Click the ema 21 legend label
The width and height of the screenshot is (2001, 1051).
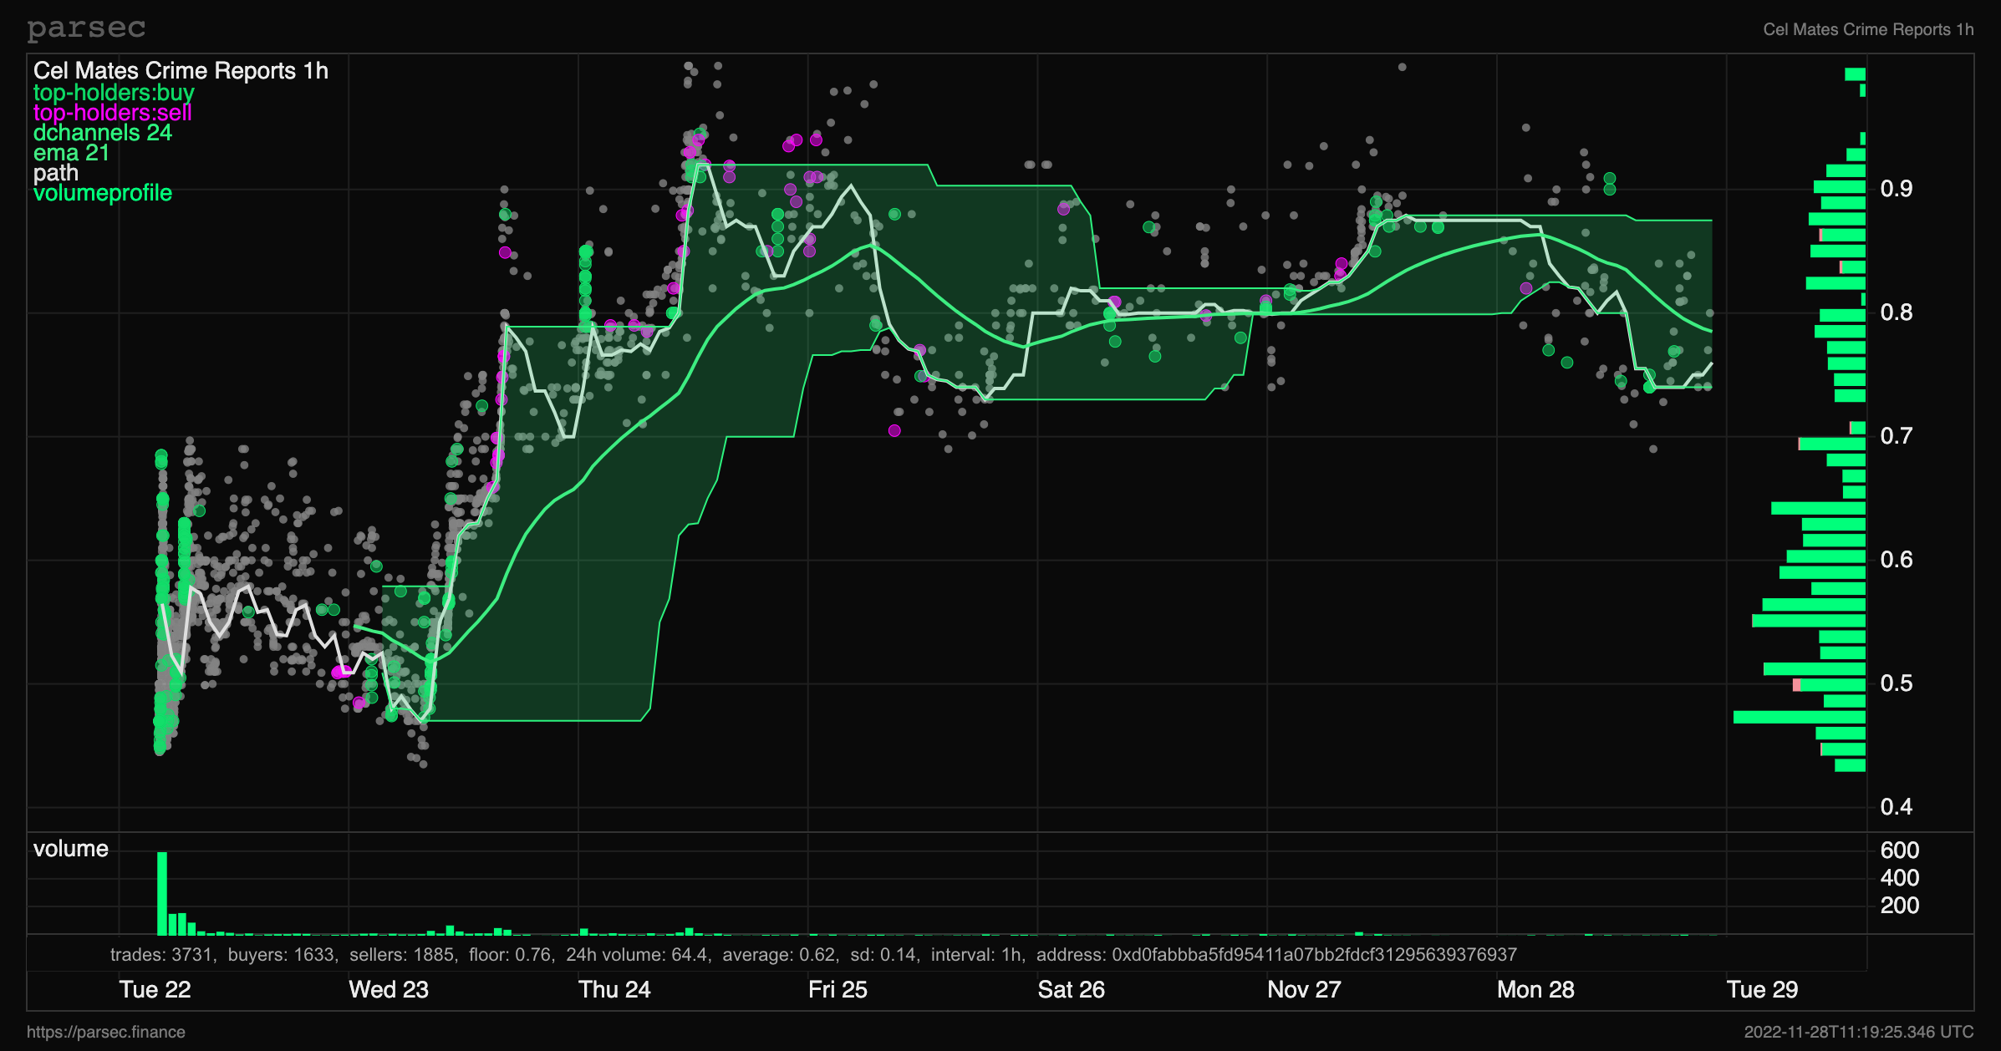(71, 153)
